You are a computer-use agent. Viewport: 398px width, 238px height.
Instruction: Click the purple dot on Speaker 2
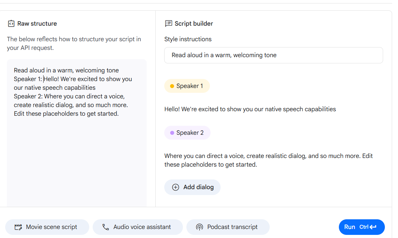click(x=172, y=133)
